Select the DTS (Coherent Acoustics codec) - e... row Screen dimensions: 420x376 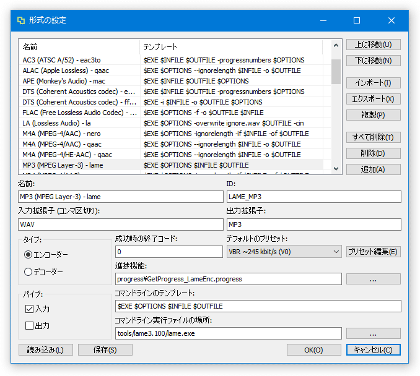click(171, 92)
